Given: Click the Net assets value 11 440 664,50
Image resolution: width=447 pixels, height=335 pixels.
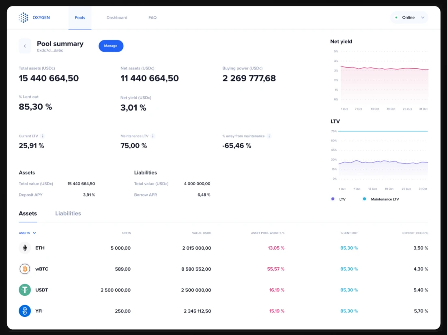Looking at the screenshot, I should pos(150,78).
